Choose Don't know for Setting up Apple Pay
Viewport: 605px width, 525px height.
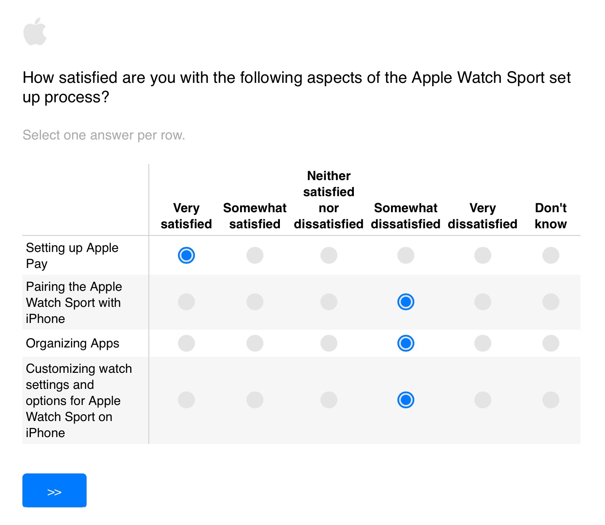(551, 255)
